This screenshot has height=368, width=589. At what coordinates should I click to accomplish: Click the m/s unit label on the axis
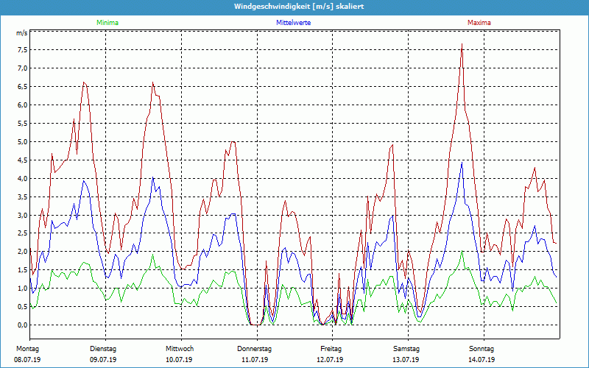click(22, 33)
